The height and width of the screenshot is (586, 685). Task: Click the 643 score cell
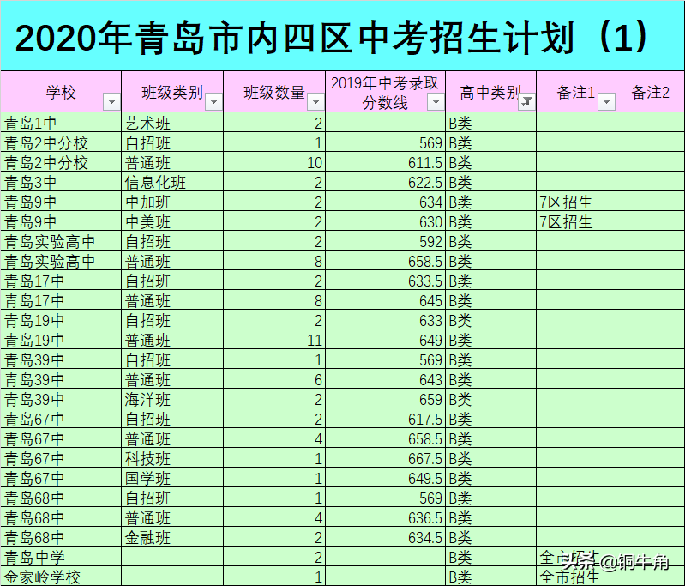click(x=385, y=379)
